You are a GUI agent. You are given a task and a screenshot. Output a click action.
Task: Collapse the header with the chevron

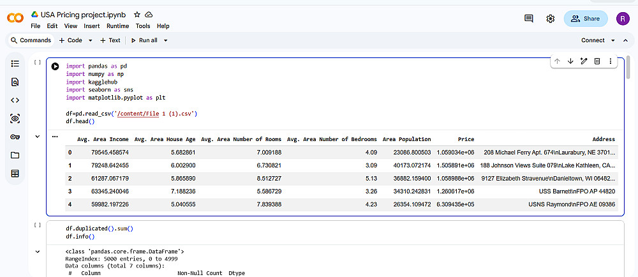point(626,40)
